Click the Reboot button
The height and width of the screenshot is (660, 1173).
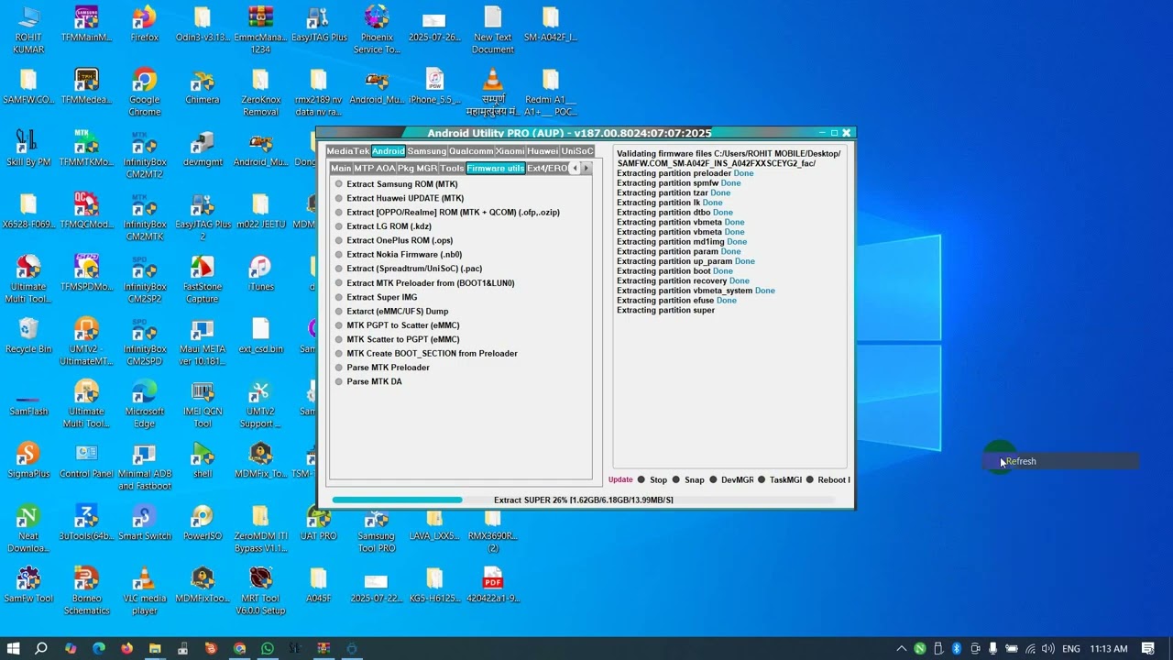click(828, 480)
